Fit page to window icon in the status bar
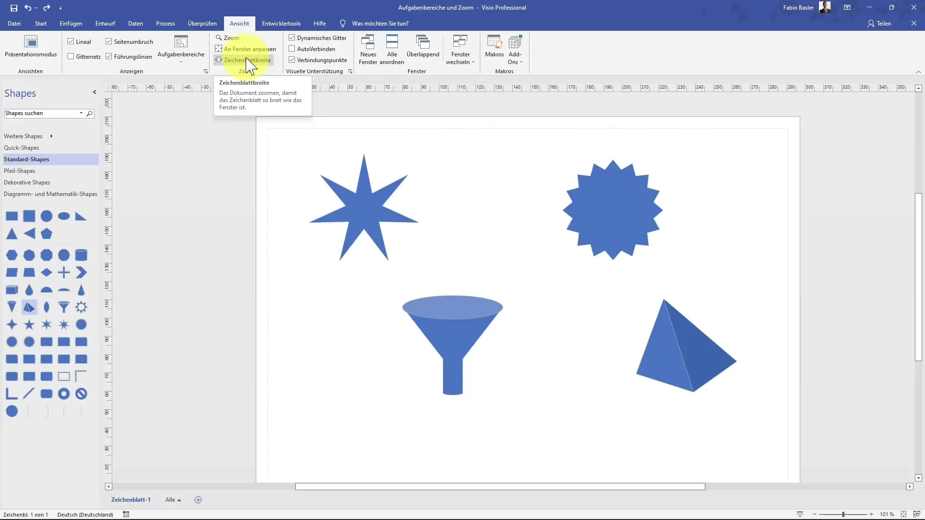The width and height of the screenshot is (925, 520). pos(903,514)
